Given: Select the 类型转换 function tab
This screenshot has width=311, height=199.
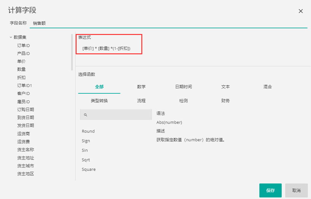Looking at the screenshot, I should click(99, 101).
